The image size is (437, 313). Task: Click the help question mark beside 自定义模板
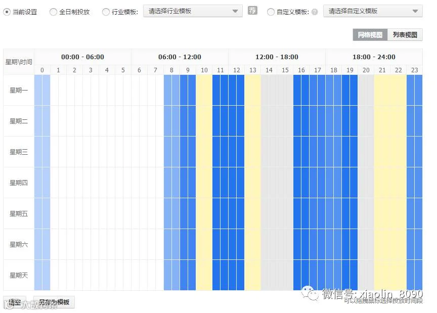(x=315, y=12)
